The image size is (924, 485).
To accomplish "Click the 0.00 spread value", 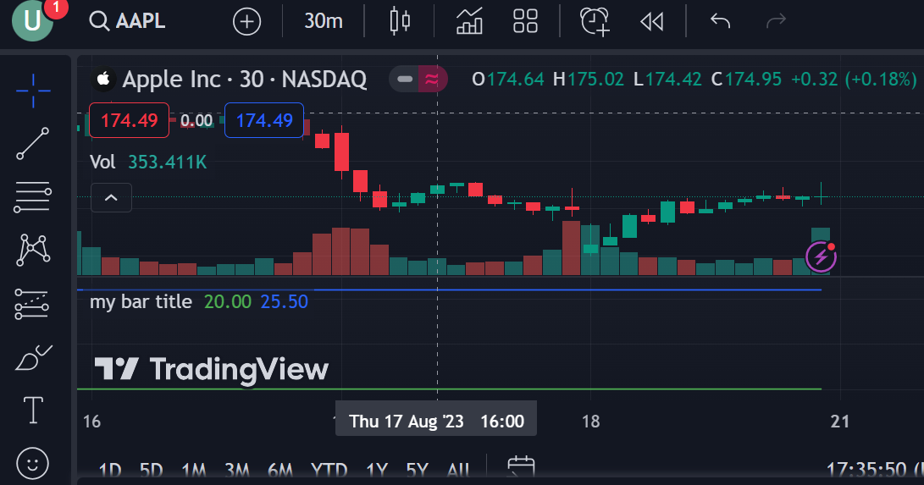I will click(x=196, y=121).
